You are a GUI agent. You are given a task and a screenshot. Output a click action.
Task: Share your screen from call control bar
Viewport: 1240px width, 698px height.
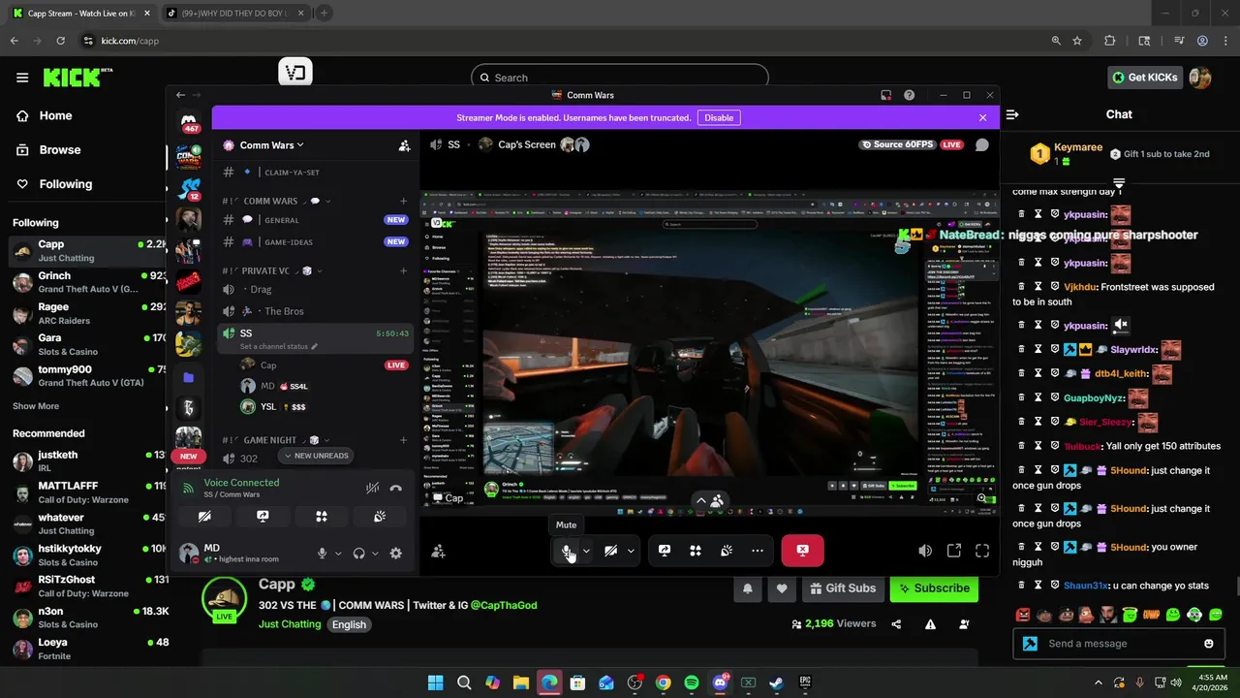(x=665, y=551)
